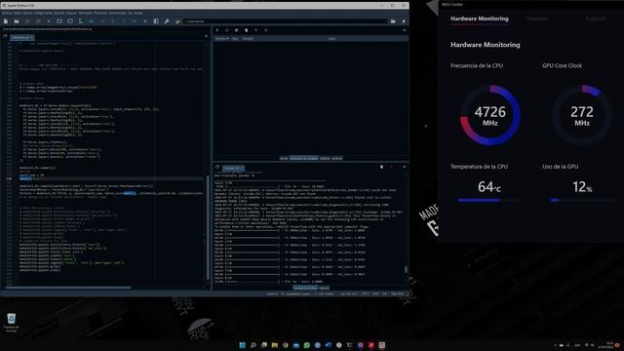Screen dimensions: 624x351
Task: Click the green Run file play icon
Action: pos(49,21)
